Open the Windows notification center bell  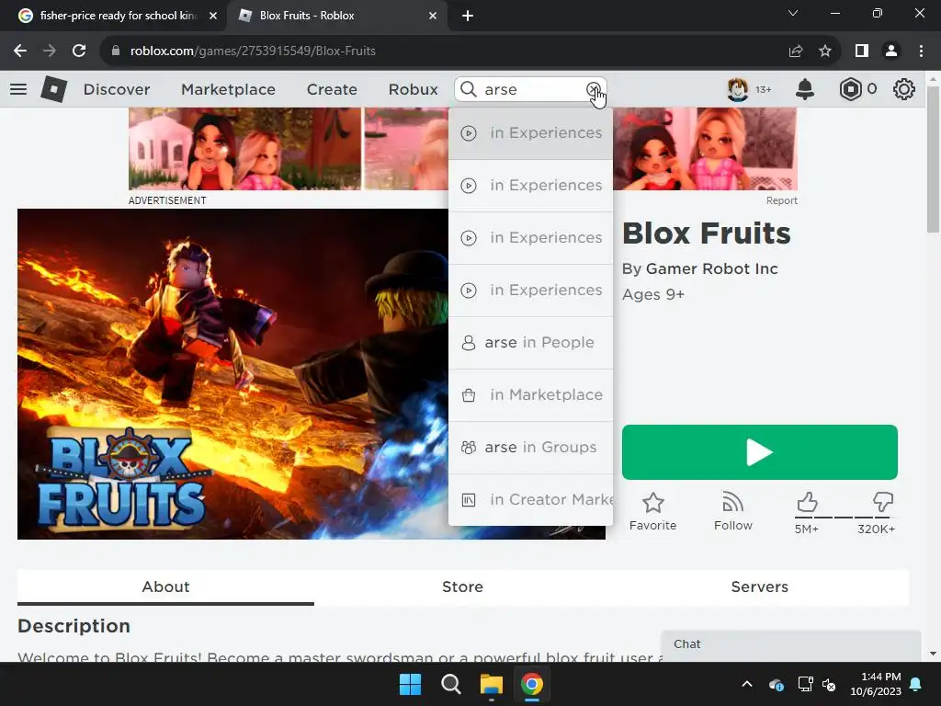pos(916,684)
